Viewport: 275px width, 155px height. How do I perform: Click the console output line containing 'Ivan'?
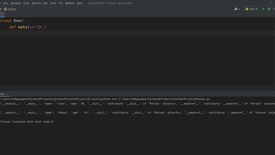[137, 104]
